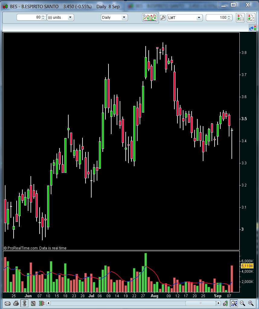The width and height of the screenshot is (259, 309).
Task: Increase the 80 units value with up arrow
Action: point(44,16)
